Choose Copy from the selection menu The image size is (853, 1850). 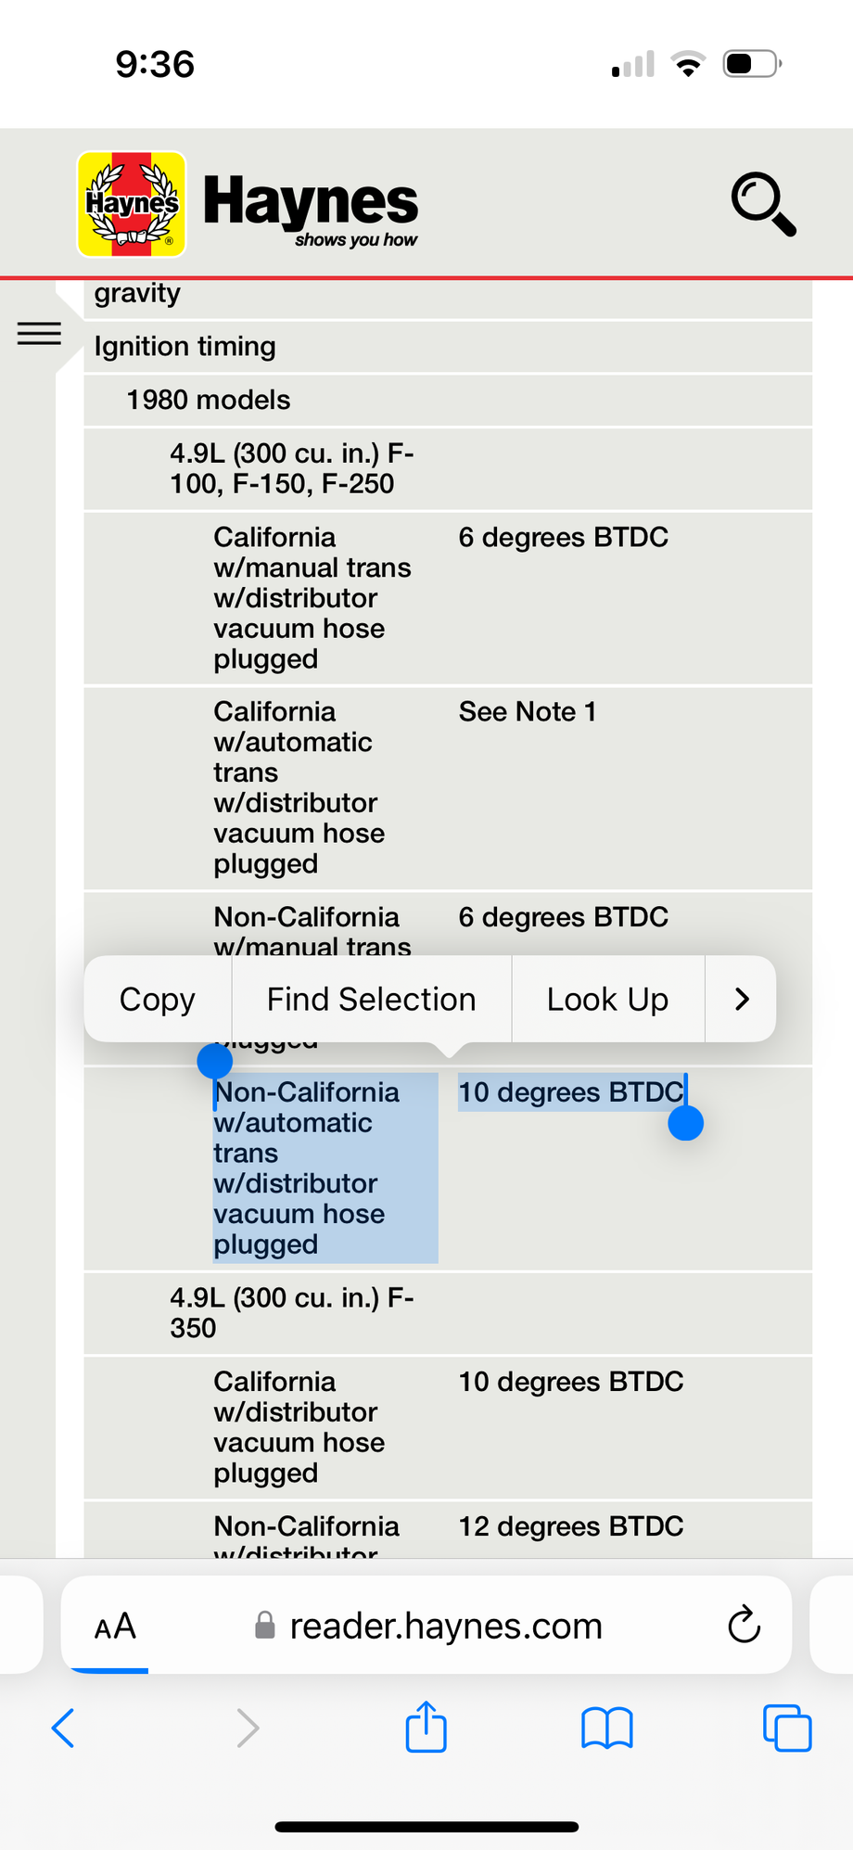pyautogui.click(x=156, y=999)
